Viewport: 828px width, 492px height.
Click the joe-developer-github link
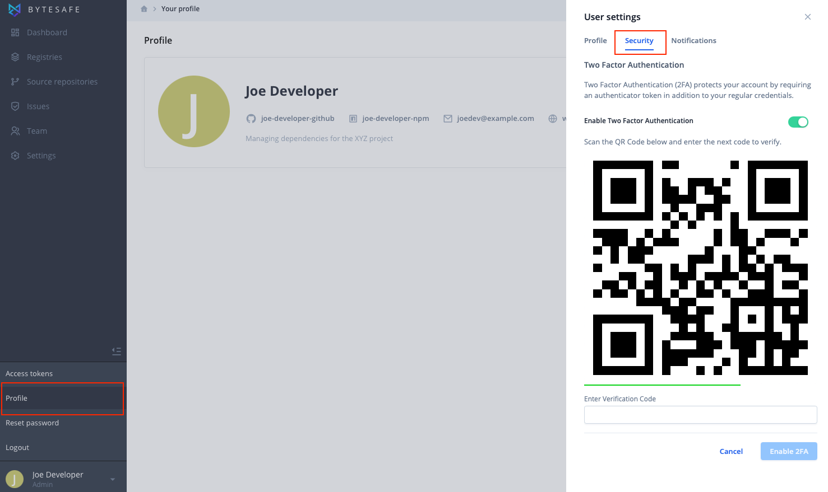[298, 119]
